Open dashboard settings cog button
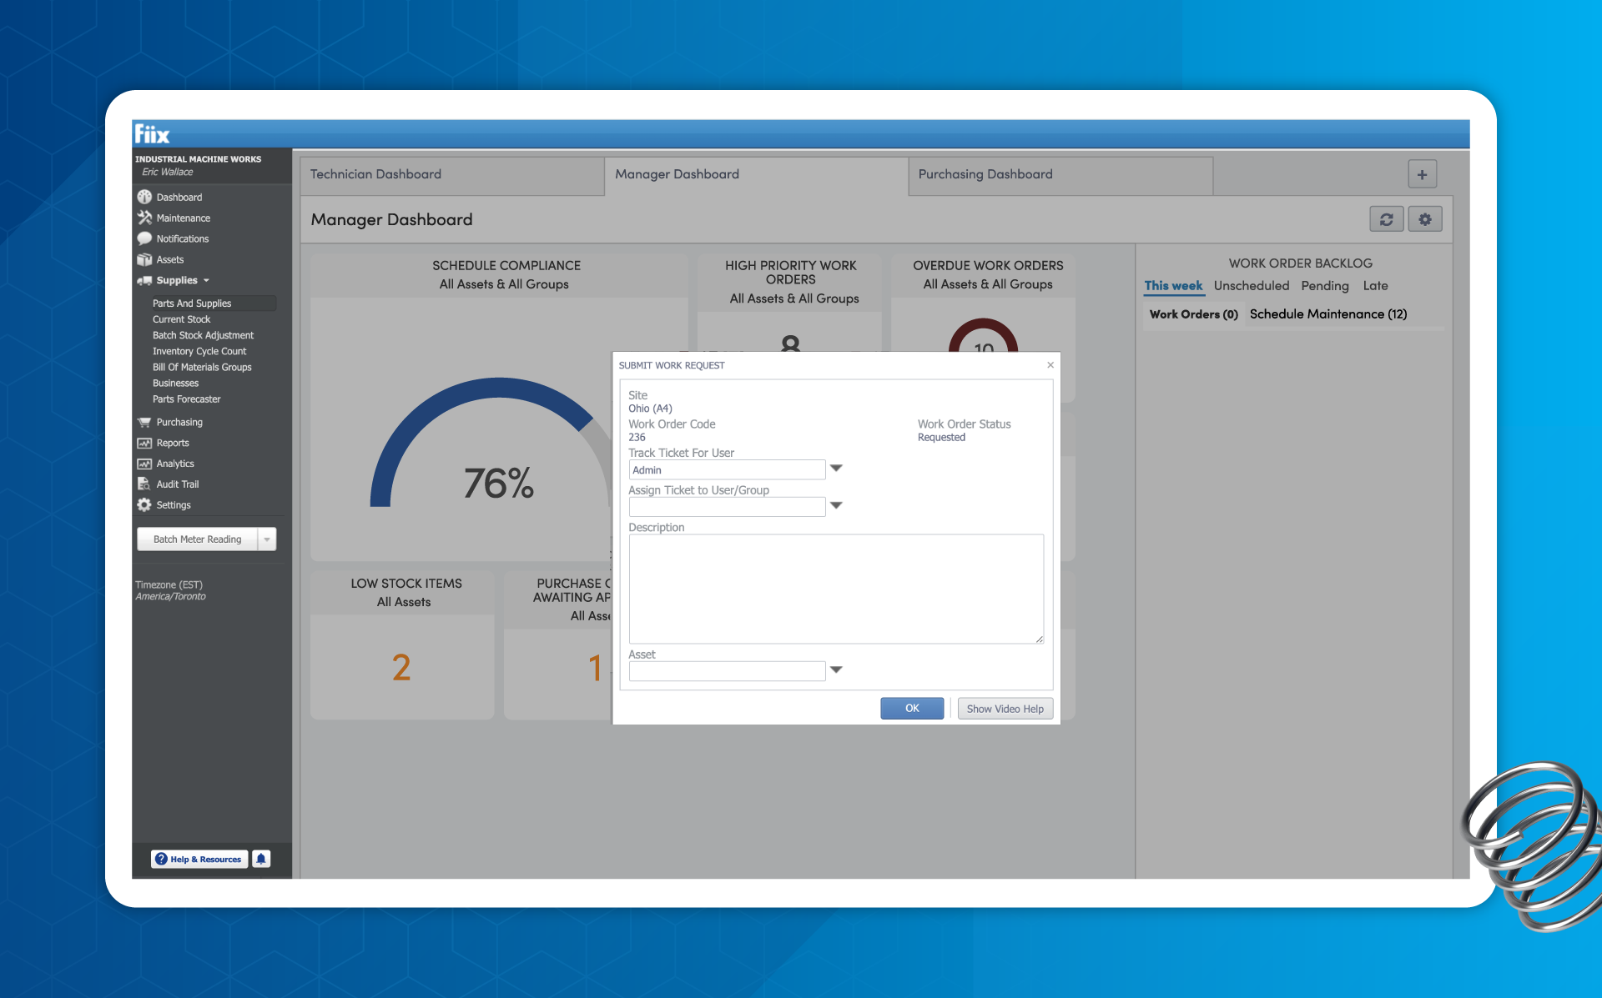The width and height of the screenshot is (1602, 998). click(x=1425, y=219)
